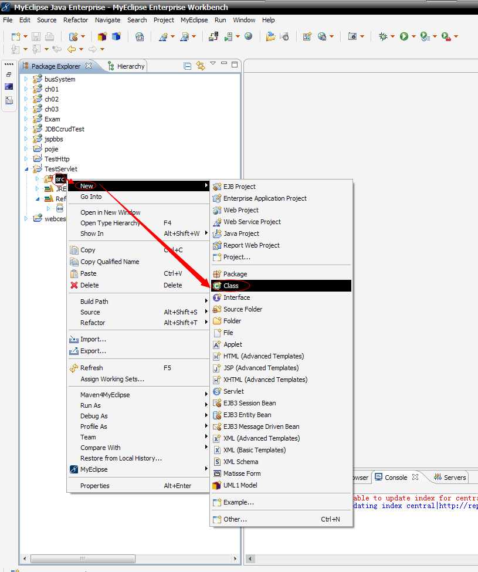Click the yellow Back arrow icon
This screenshot has width=478, height=572.
tap(72, 49)
